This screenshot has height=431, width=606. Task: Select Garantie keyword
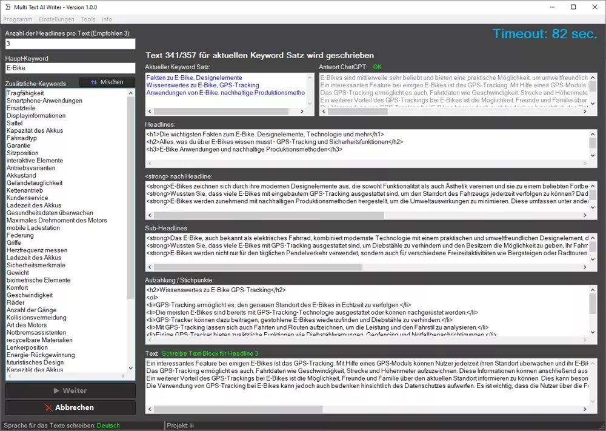coord(18,145)
